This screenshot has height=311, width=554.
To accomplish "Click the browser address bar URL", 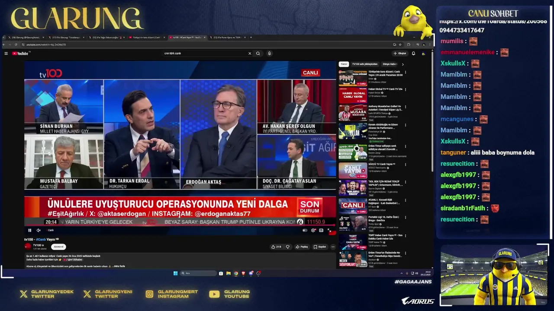I will tap(46, 44).
